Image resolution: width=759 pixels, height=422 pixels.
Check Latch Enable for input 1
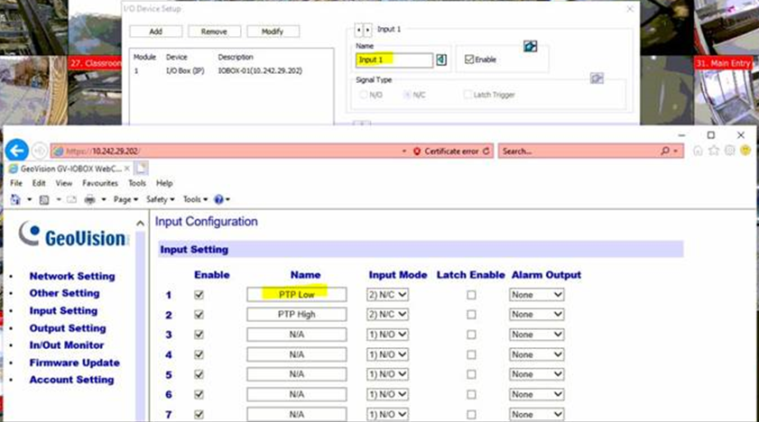[x=471, y=294]
